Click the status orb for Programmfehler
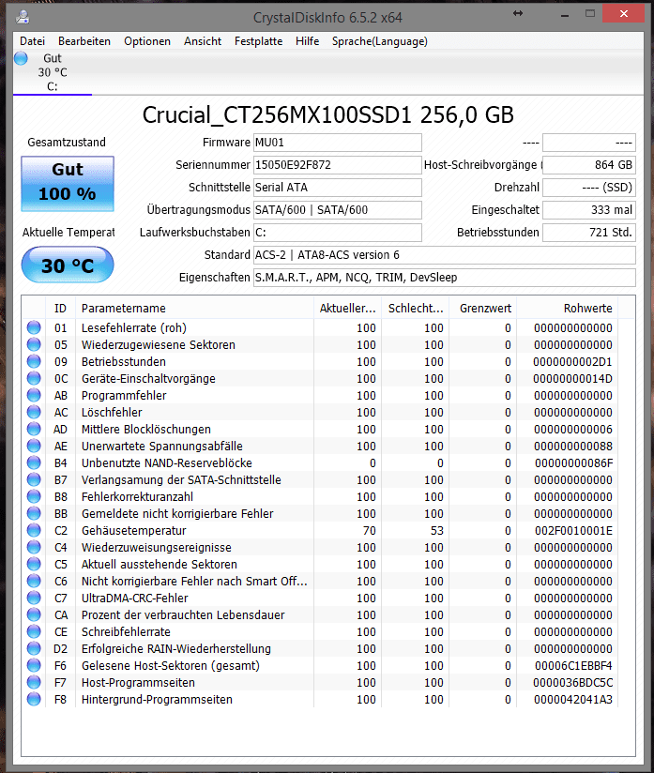654x773 pixels. pos(34,395)
